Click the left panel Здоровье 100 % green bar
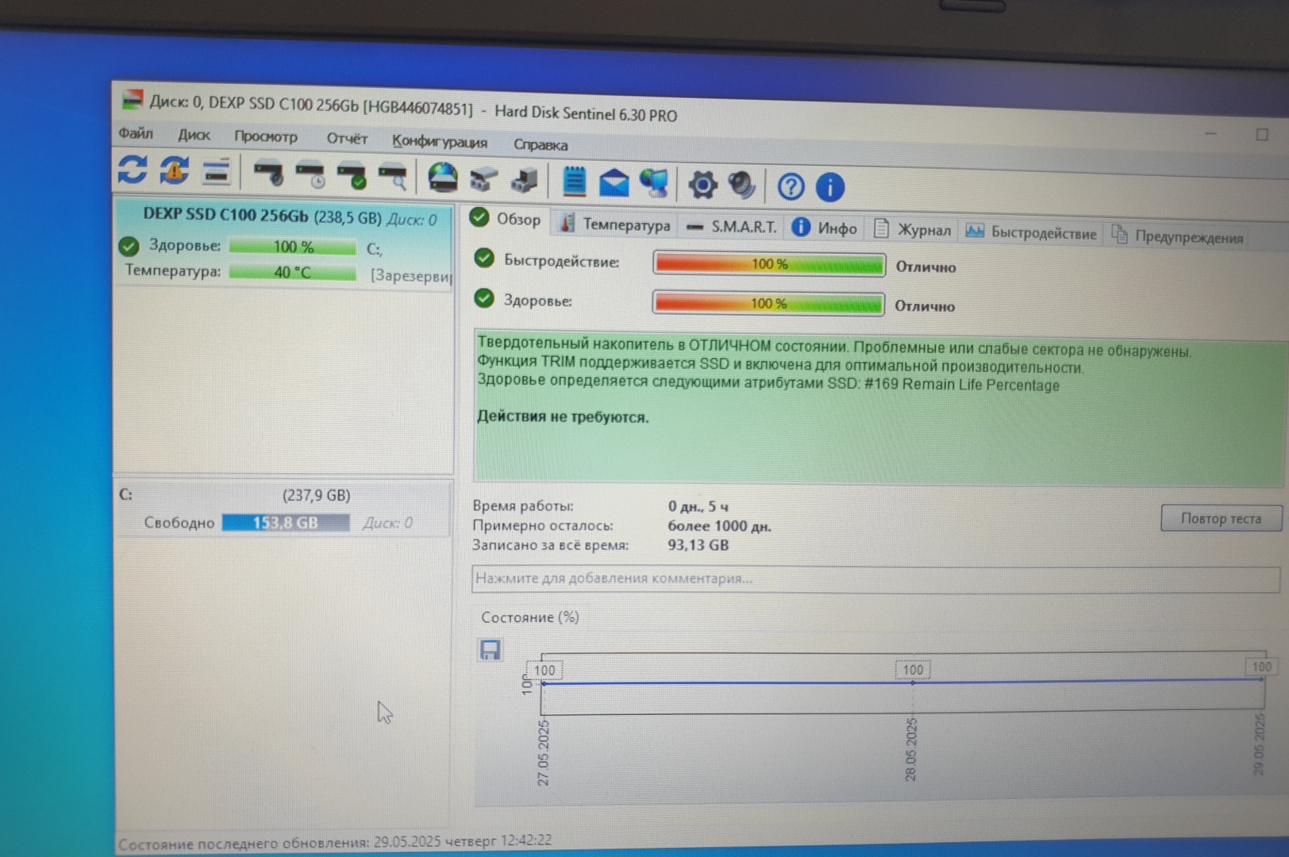Viewport: 1289px width, 857px height. (x=293, y=247)
